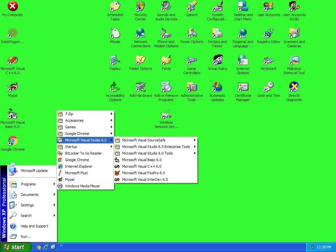Expand the 7-Zip programs submenu
336x252 pixels.
(85, 114)
